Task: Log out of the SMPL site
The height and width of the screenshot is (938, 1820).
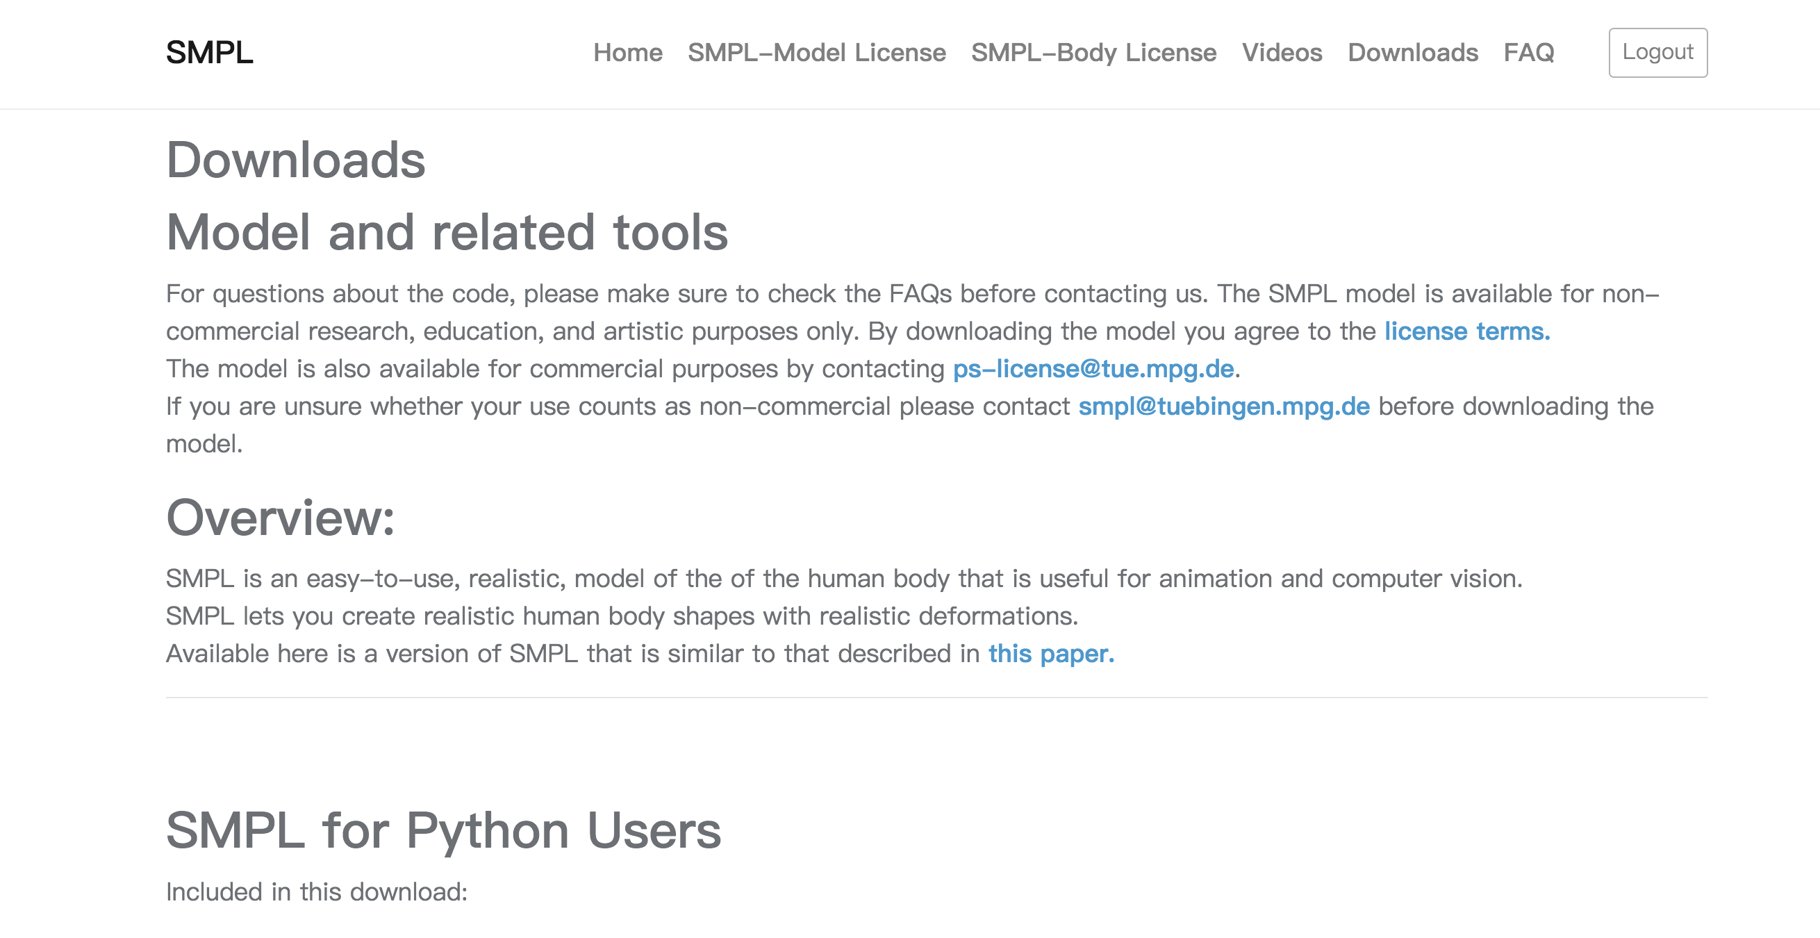Action: pos(1657,51)
